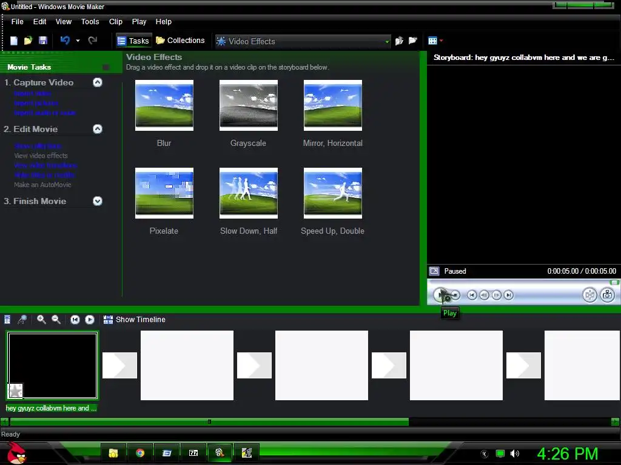Select the Slow Down, Half effect
Image resolution: width=621 pixels, height=465 pixels.
click(x=248, y=193)
